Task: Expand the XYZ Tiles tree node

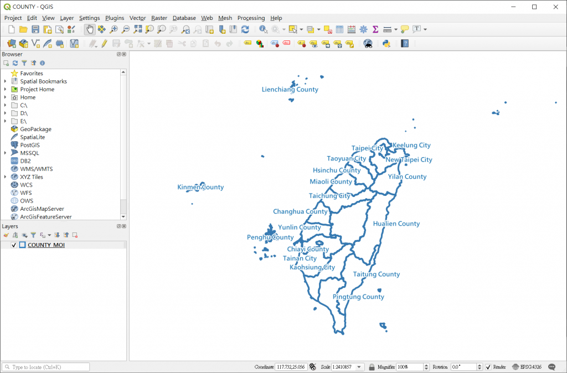Action: pyautogui.click(x=5, y=177)
